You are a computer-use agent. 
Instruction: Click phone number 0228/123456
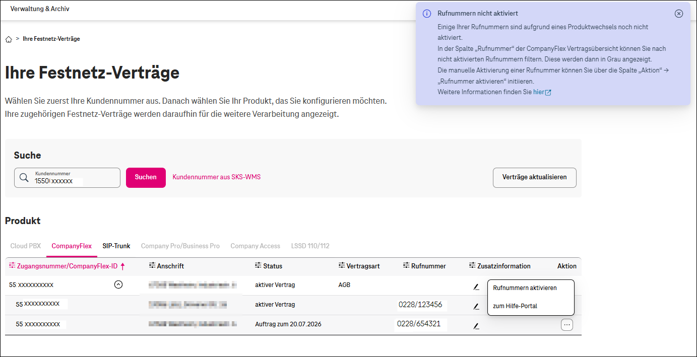(420, 305)
